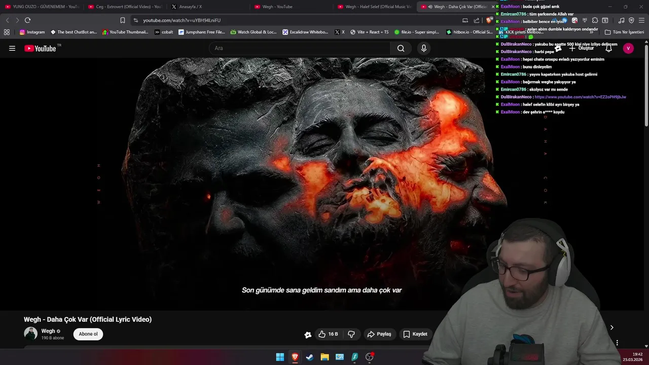The width and height of the screenshot is (649, 365).
Task: Go back with browser back arrow
Action: (x=7, y=20)
